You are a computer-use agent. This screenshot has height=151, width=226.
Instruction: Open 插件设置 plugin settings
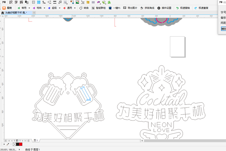164,8
